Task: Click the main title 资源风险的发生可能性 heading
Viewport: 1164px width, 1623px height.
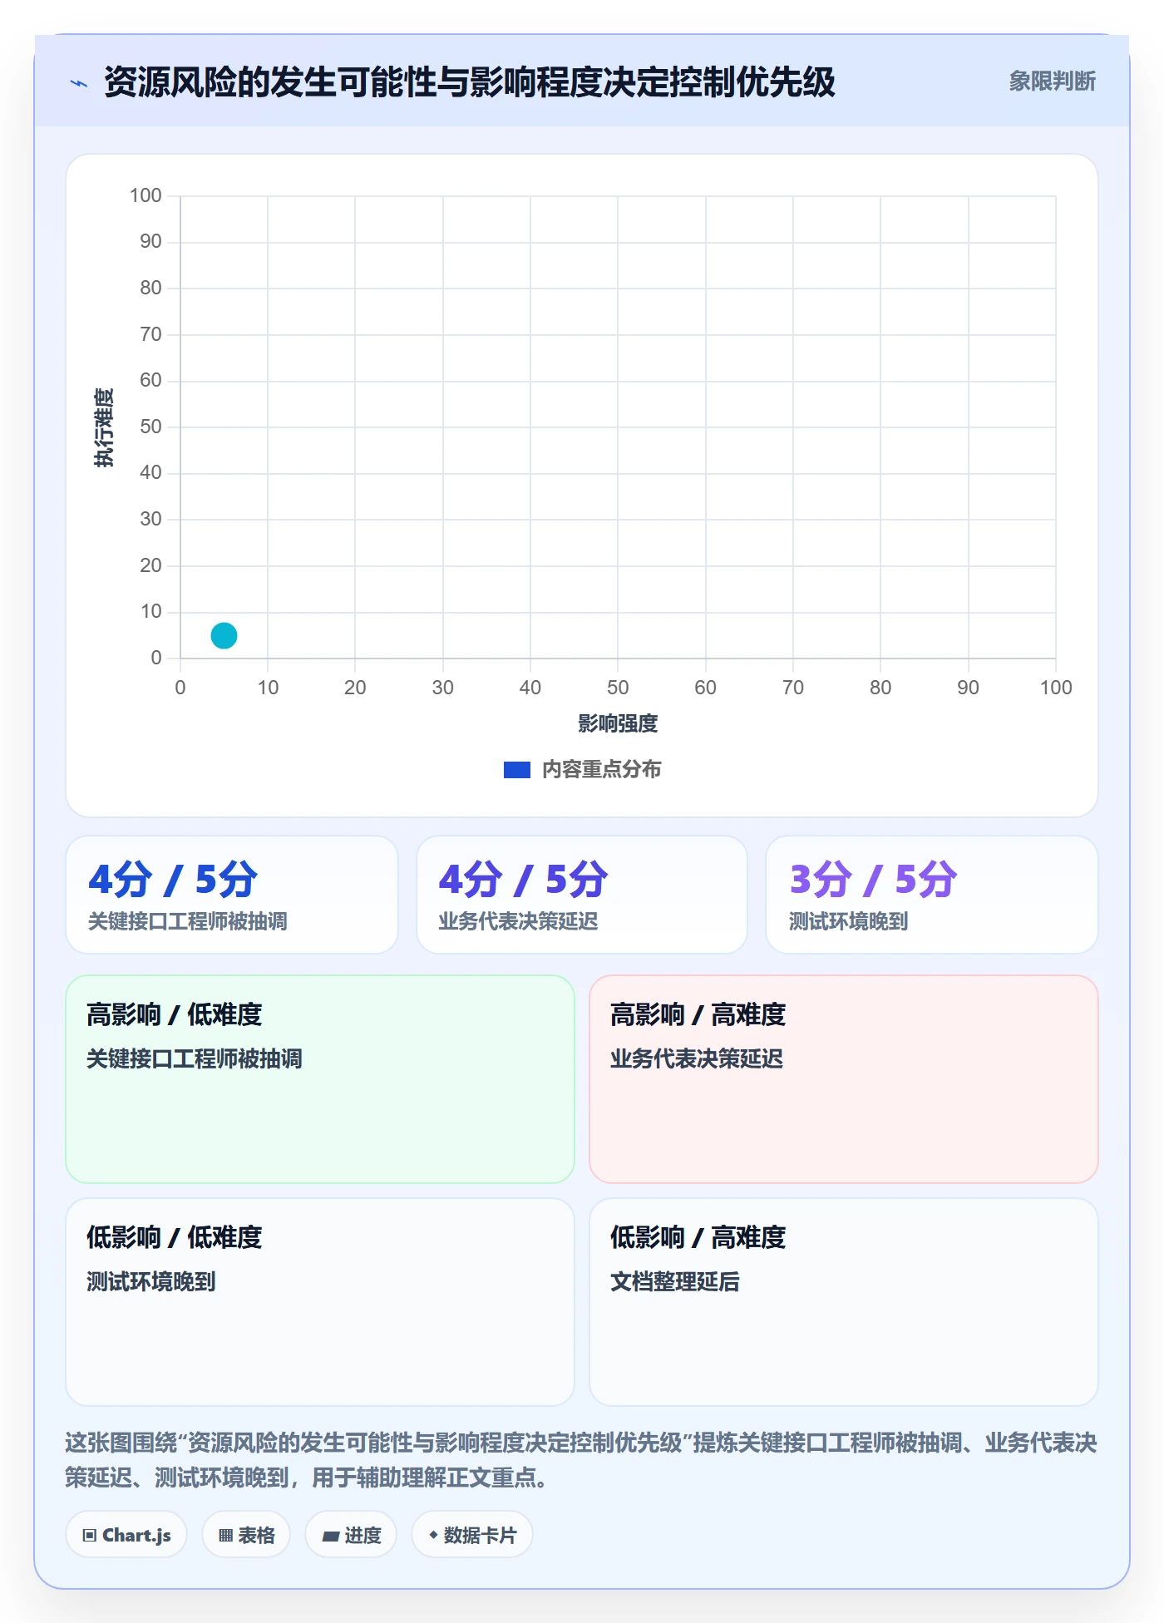Action: click(x=470, y=82)
